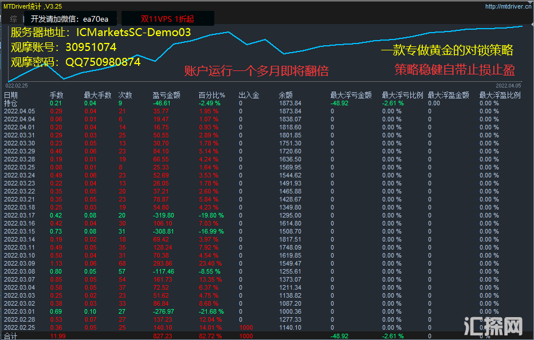Click the 出入金 column header
Viewport: 534px width, 340px height.
pyautogui.click(x=249, y=95)
